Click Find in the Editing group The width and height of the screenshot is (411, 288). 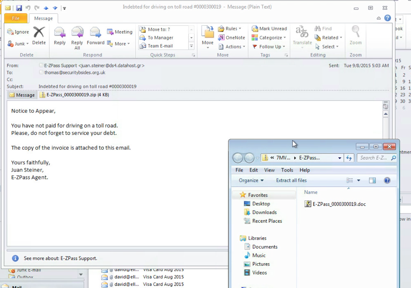[x=323, y=29]
